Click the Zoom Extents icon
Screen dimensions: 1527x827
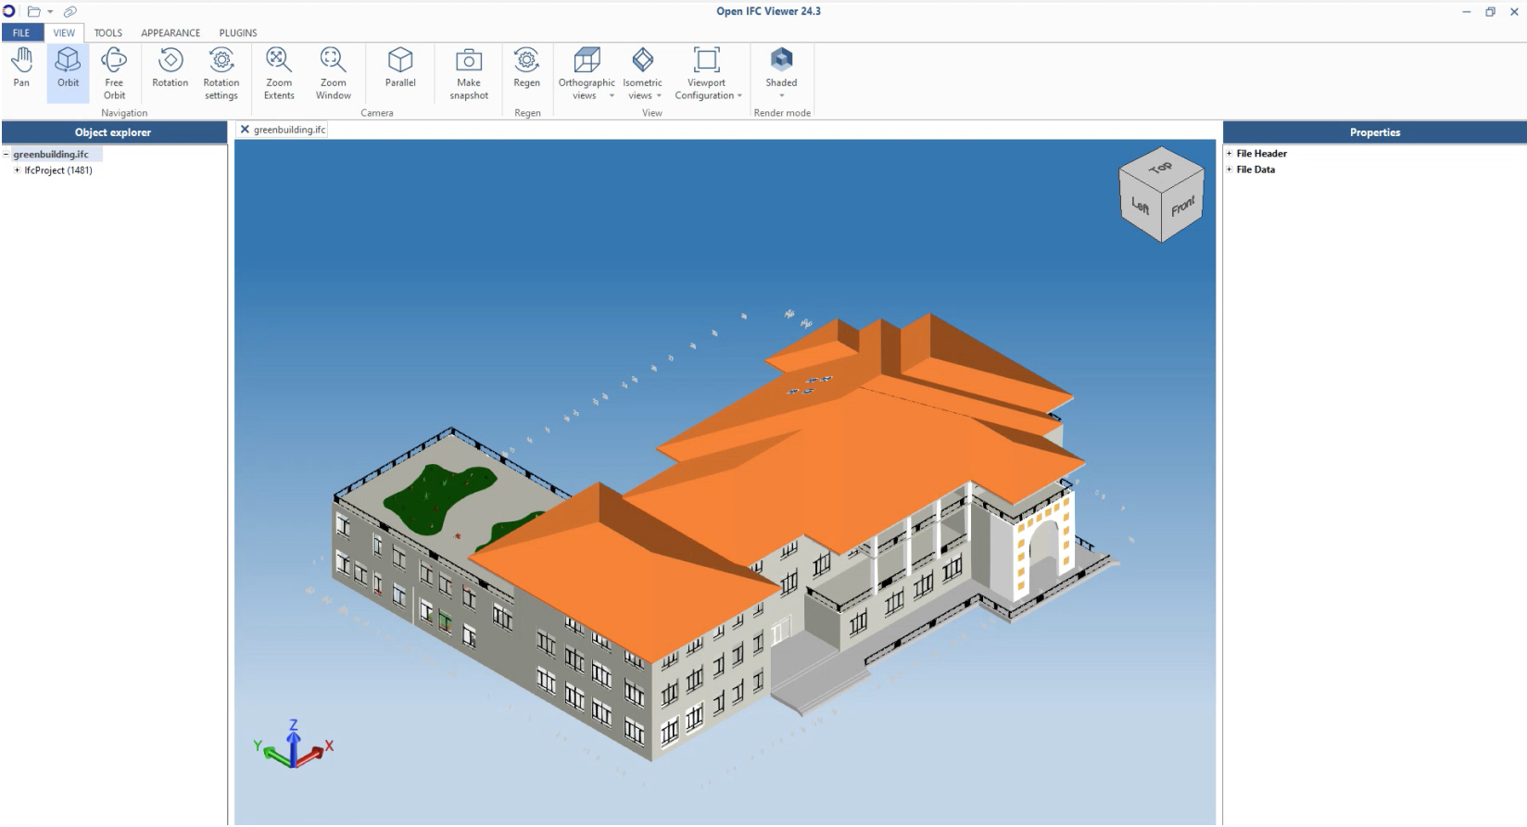pyautogui.click(x=279, y=72)
